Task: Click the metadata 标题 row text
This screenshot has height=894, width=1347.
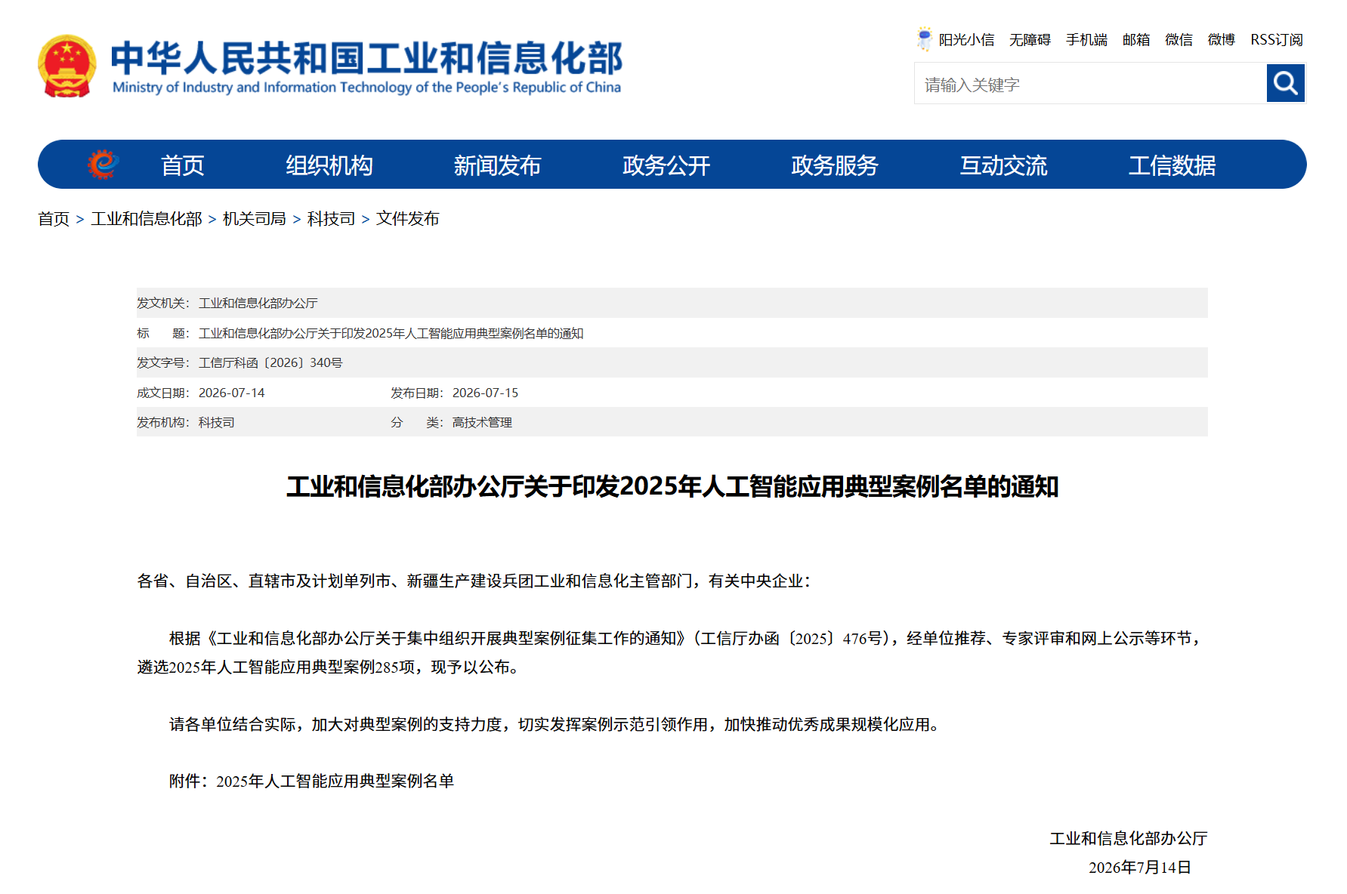Action: (391, 333)
